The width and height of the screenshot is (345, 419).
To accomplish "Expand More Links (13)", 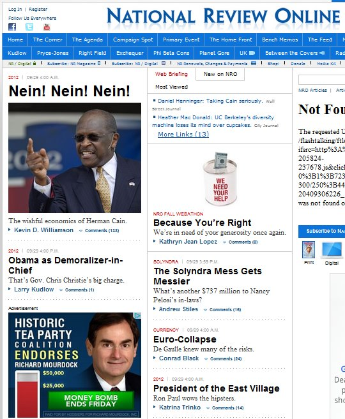I will (x=183, y=134).
